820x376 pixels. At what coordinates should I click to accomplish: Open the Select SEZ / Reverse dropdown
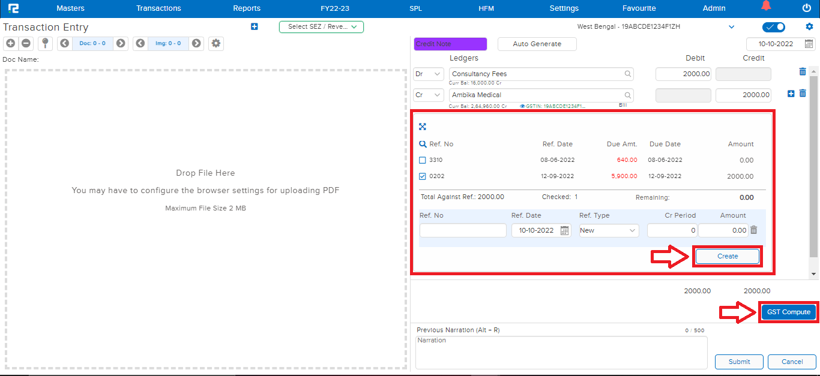point(321,27)
